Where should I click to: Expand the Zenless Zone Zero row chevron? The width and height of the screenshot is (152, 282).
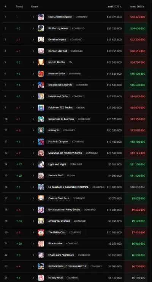pos(33,198)
